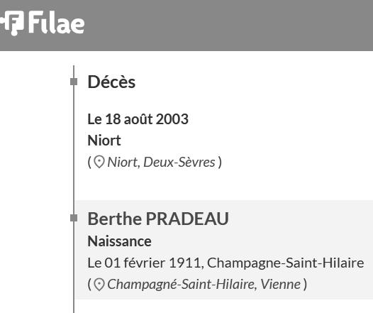This screenshot has height=313, width=373.
Task: Click the bold Niort place name
Action: point(104,141)
